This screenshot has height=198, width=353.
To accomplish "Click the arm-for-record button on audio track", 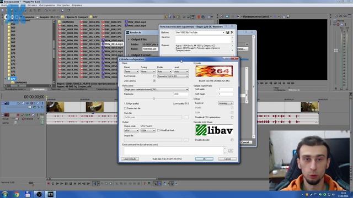I will [x=18, y=115].
